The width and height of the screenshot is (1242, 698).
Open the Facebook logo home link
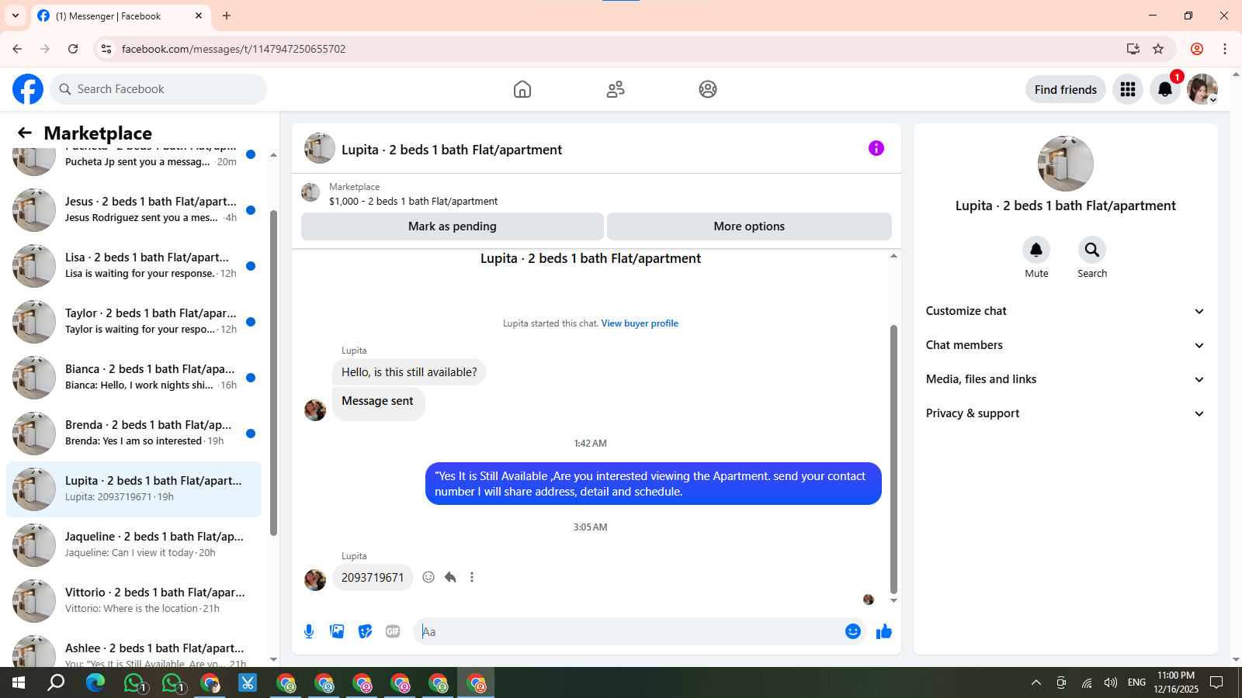coord(28,89)
